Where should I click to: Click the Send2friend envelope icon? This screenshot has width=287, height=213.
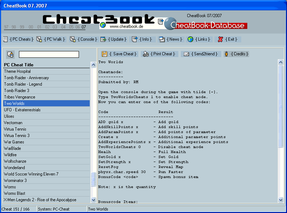click(x=186, y=54)
